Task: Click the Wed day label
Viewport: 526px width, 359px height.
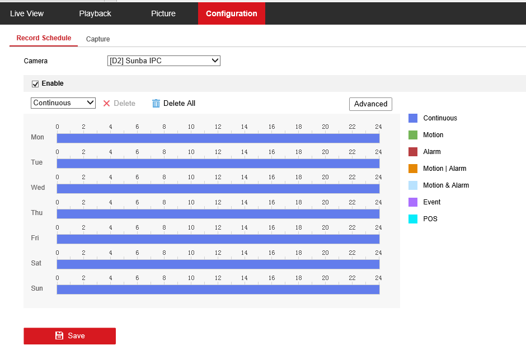Action: tap(37, 188)
